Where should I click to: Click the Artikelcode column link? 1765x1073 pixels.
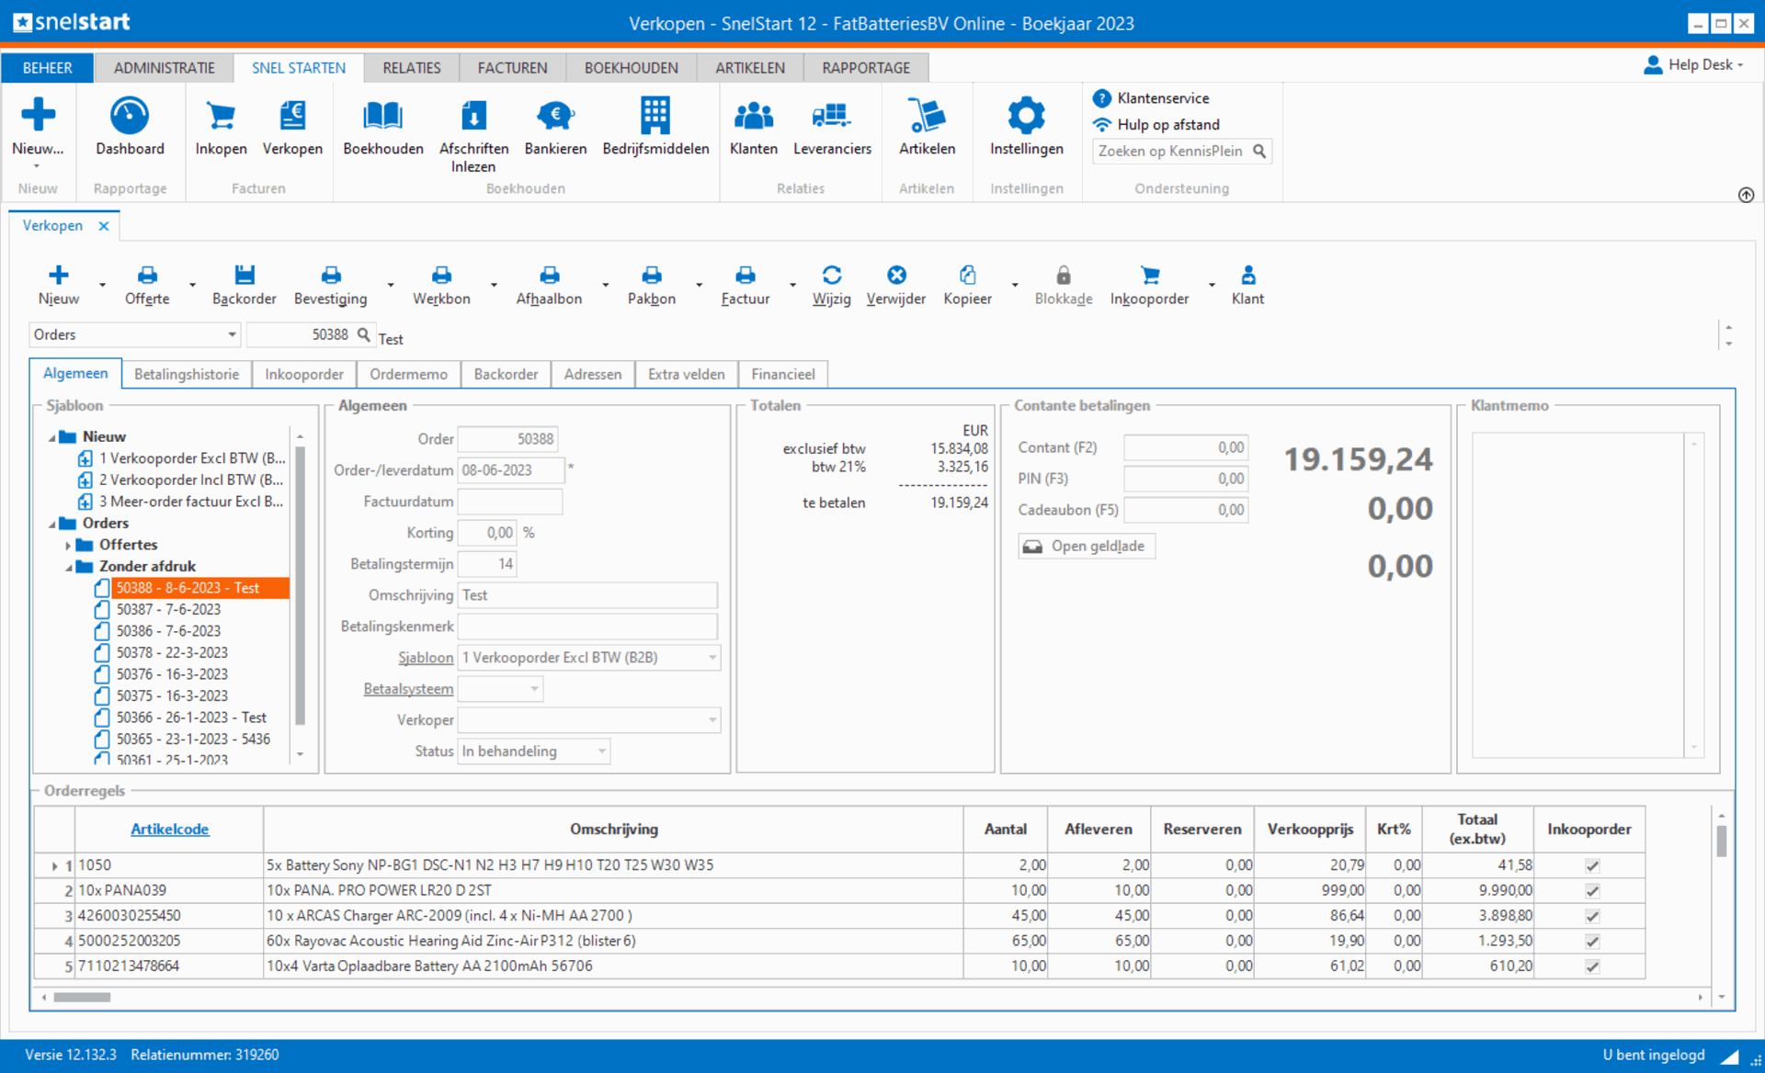[x=169, y=829]
